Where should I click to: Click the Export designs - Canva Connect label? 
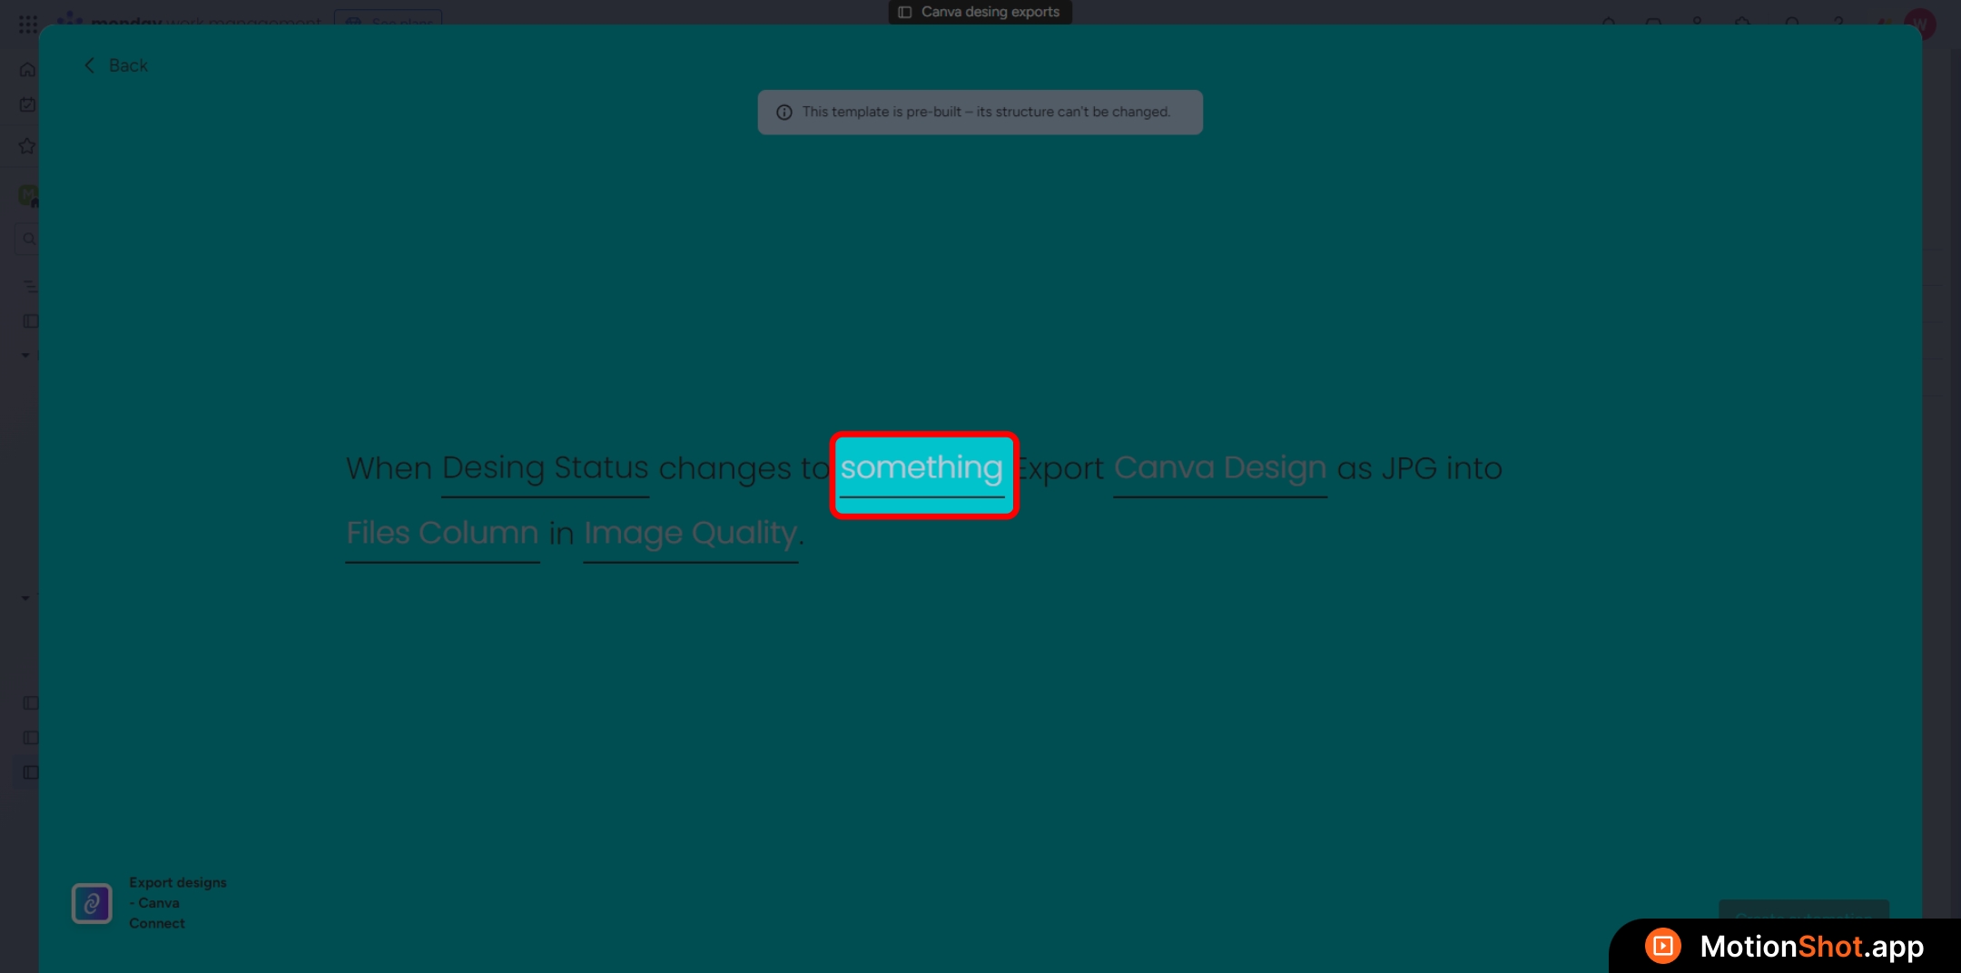pyautogui.click(x=177, y=902)
